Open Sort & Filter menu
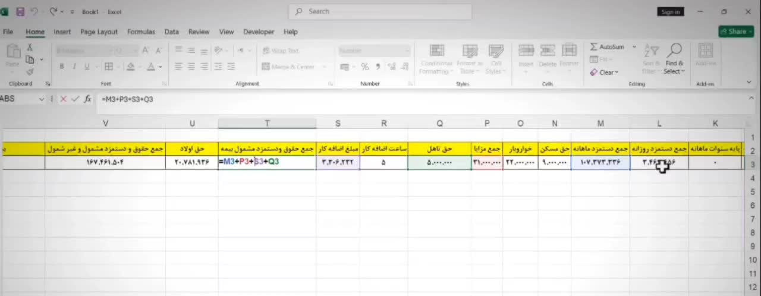This screenshot has width=761, height=296. [652, 59]
